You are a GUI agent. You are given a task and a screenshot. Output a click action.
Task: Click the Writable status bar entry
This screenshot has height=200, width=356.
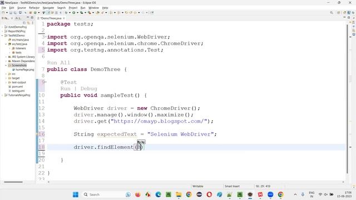[x=198, y=186]
